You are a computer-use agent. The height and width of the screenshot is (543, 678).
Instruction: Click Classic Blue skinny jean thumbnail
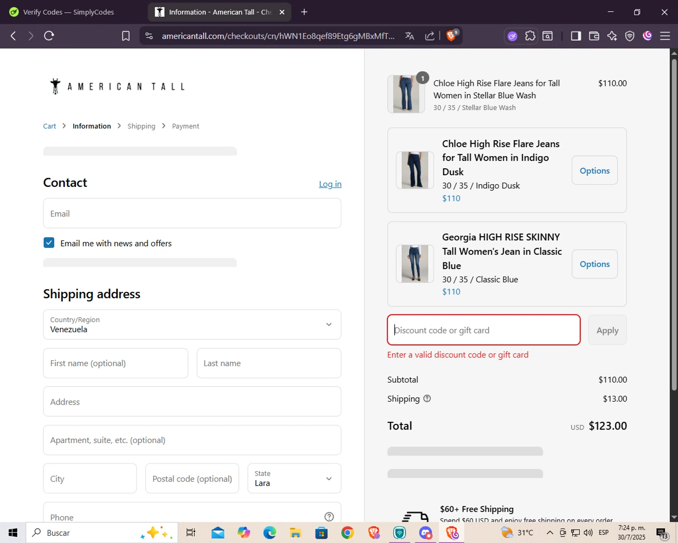pyautogui.click(x=414, y=264)
